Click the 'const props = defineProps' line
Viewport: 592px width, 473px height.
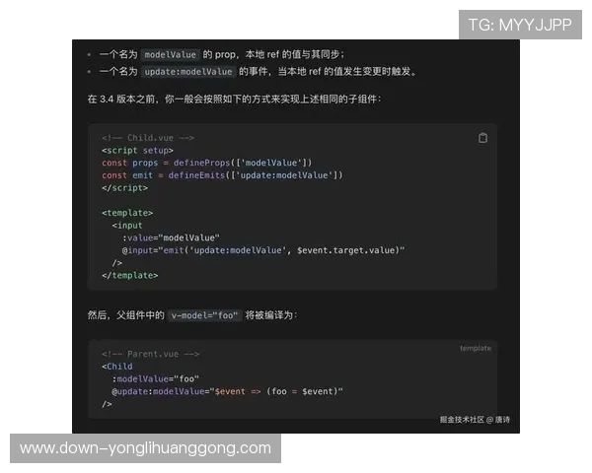click(x=207, y=163)
